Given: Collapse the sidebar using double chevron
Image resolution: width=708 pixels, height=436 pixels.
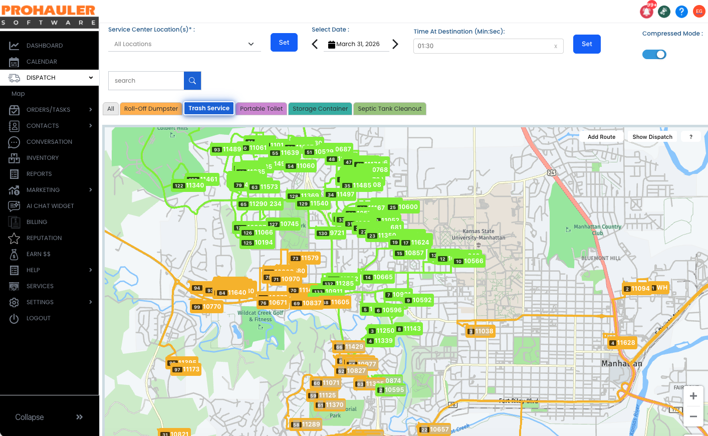Looking at the screenshot, I should (x=79, y=417).
